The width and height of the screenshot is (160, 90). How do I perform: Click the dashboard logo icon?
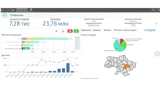5,15
